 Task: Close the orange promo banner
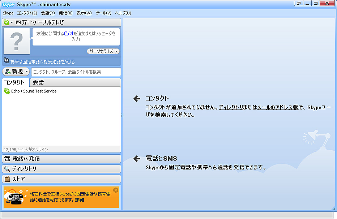[x=116, y=190]
